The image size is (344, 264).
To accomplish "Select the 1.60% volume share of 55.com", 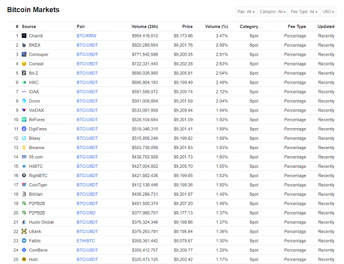I will pyautogui.click(x=222, y=157).
